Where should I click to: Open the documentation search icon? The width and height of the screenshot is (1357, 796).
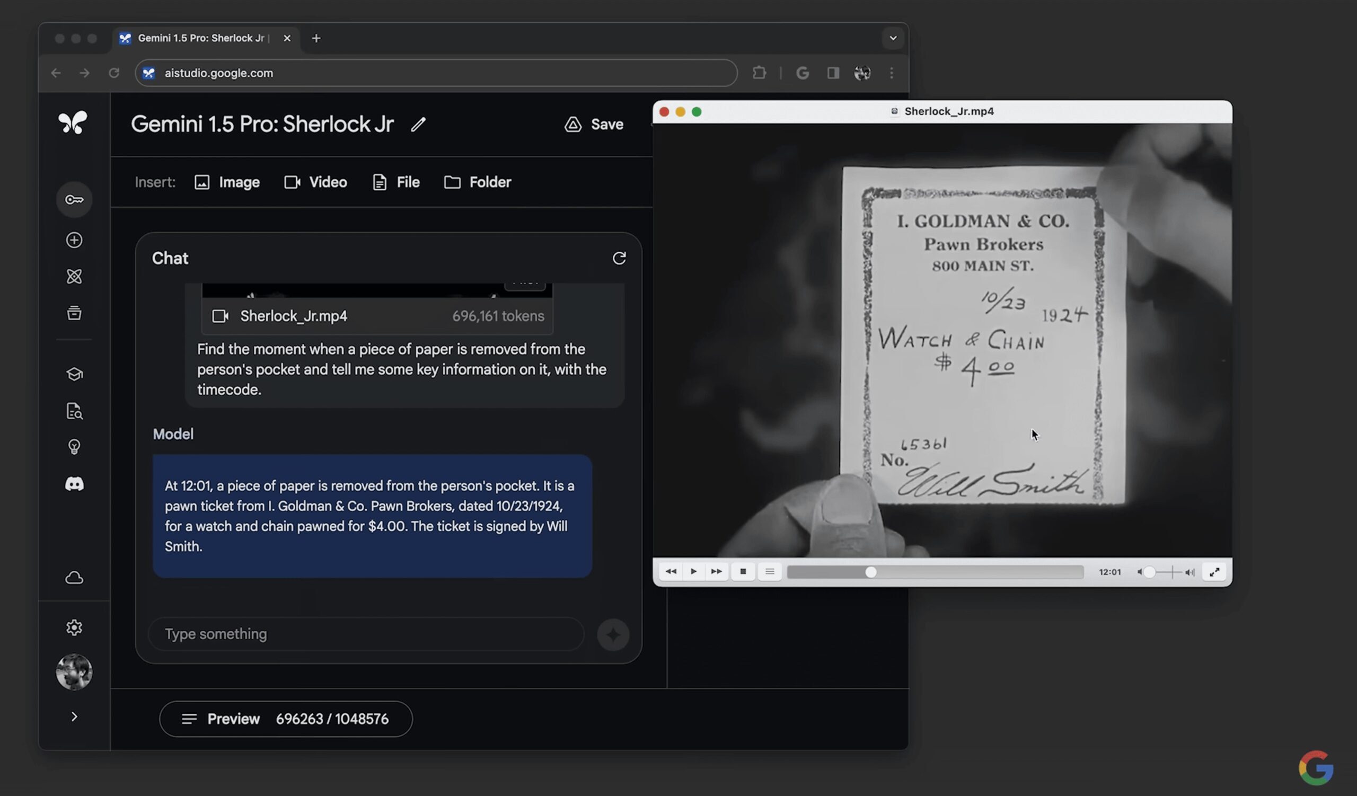[74, 411]
